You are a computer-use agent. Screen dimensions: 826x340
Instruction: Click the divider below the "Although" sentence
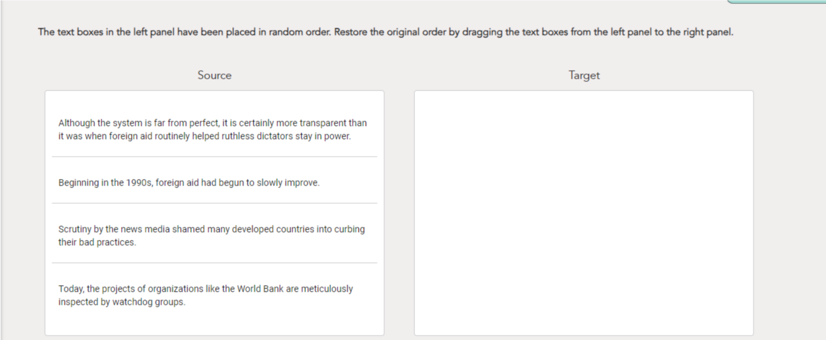point(214,157)
